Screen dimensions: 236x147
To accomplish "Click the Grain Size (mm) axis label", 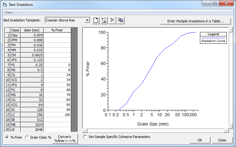I will tap(153, 124).
